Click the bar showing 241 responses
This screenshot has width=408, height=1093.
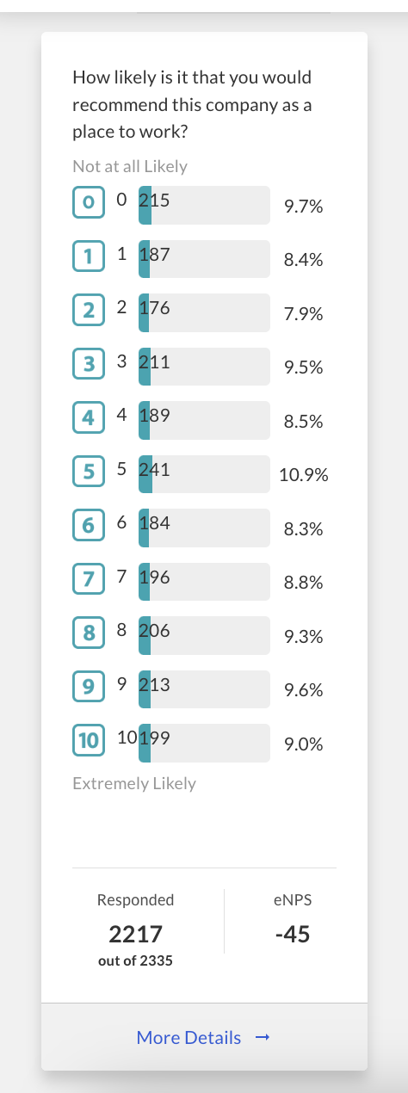204,472
